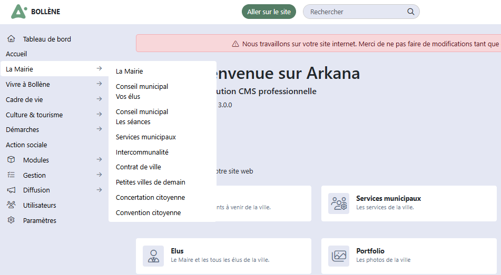
Task: Expand the Vivre à Bollène arrow
Action: (100, 84)
